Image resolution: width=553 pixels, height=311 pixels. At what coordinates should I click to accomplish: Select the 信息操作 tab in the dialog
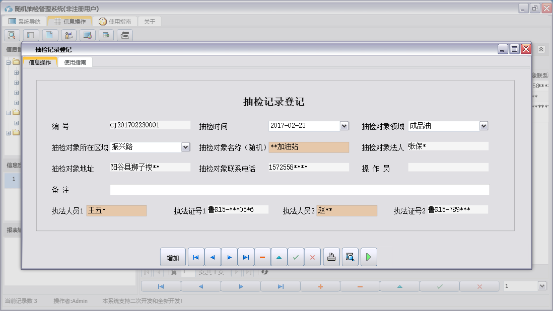(40, 62)
